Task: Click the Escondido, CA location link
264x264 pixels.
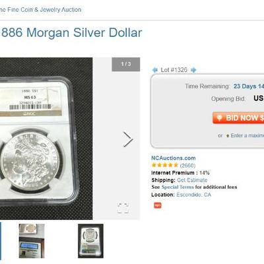Action: click(x=193, y=195)
